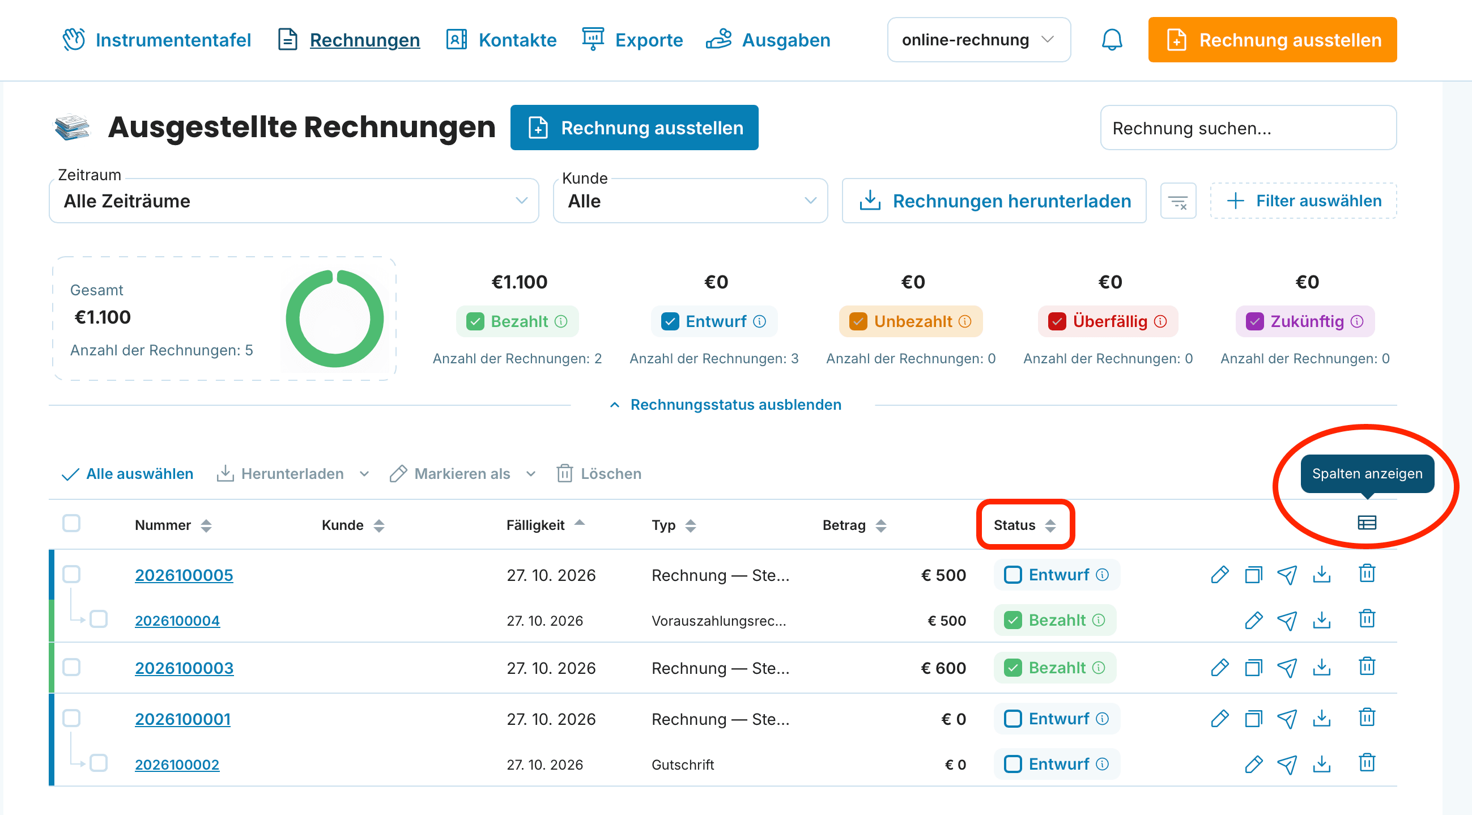
Task: Click Filter auswählen button
Action: click(1303, 201)
